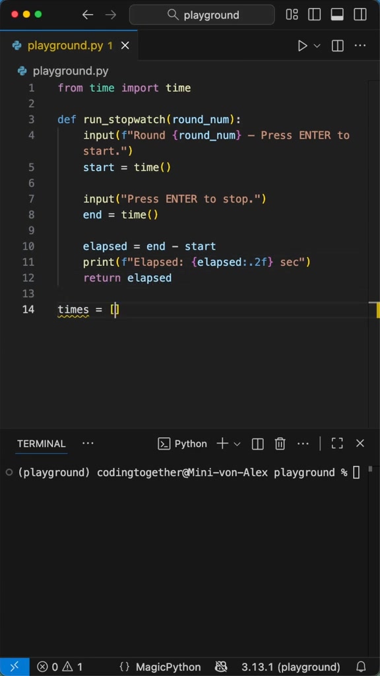Click the 'times' variable on line 14
The width and height of the screenshot is (380, 676).
(x=73, y=310)
